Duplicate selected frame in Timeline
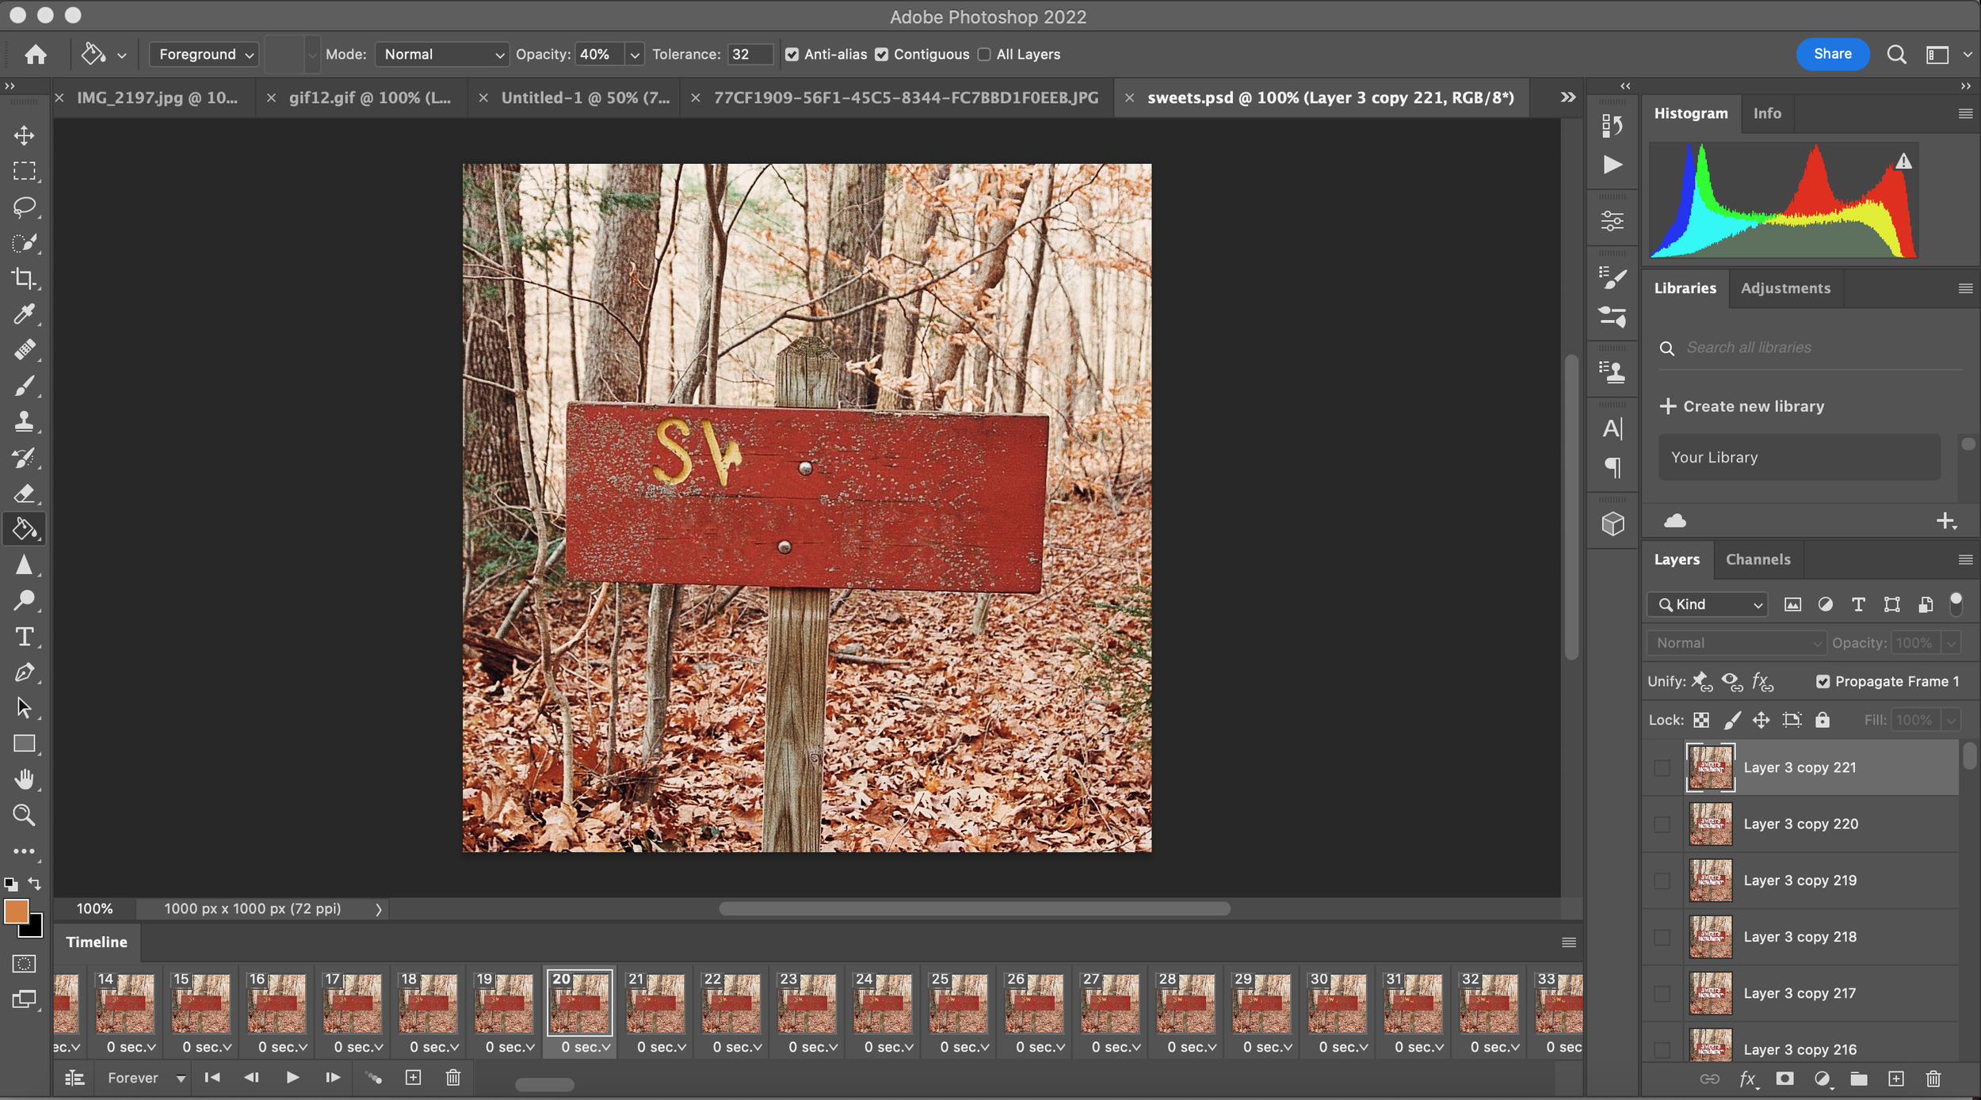 click(413, 1077)
